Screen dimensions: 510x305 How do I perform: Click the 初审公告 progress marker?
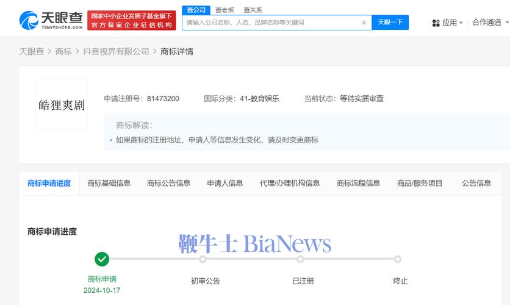(x=203, y=259)
